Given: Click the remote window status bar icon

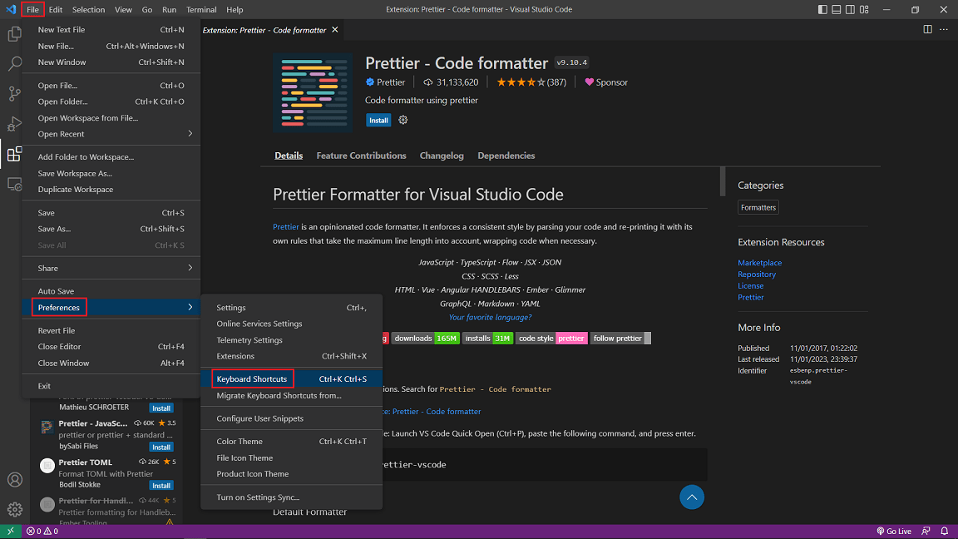Looking at the screenshot, I should tap(10, 531).
